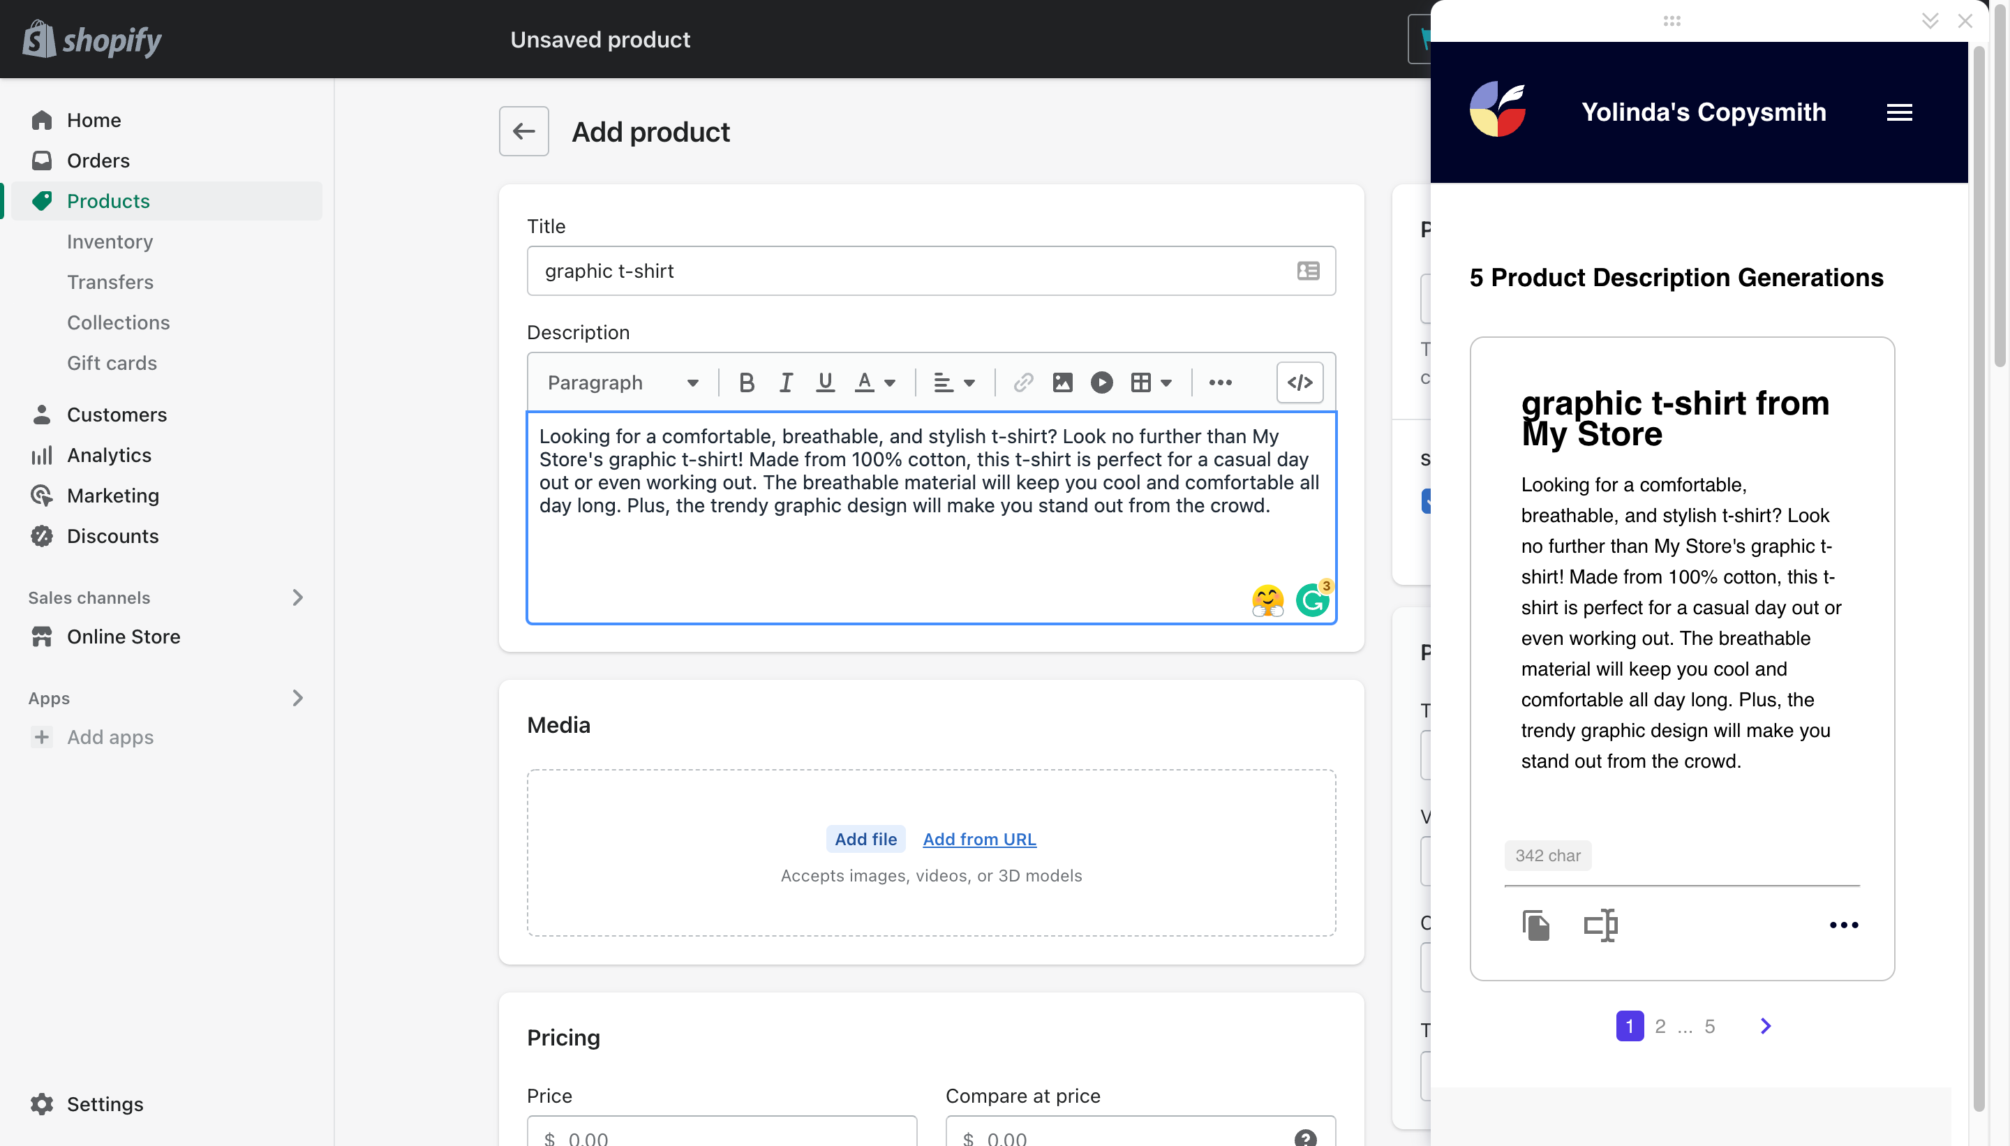Click the insert-text icon in Copysmith card
Viewport: 2010px width, 1146px height.
(1601, 925)
